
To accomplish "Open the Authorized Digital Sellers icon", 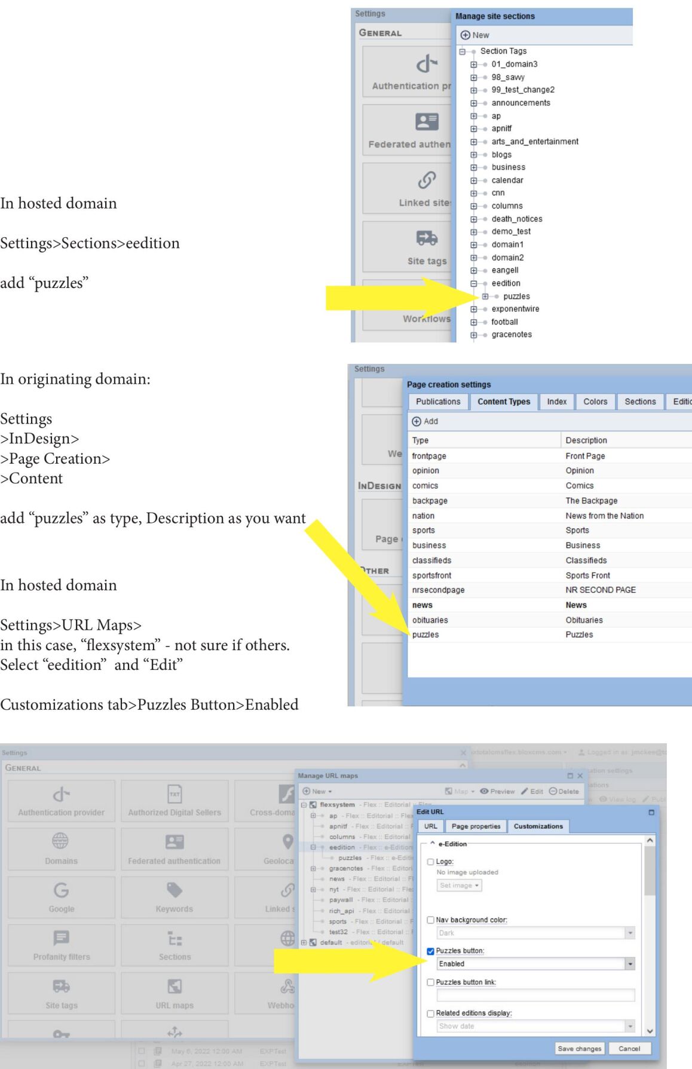I will (x=174, y=794).
